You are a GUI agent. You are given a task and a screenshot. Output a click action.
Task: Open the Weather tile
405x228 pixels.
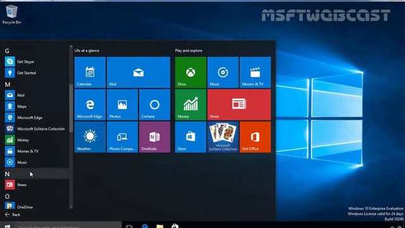[x=90, y=137]
